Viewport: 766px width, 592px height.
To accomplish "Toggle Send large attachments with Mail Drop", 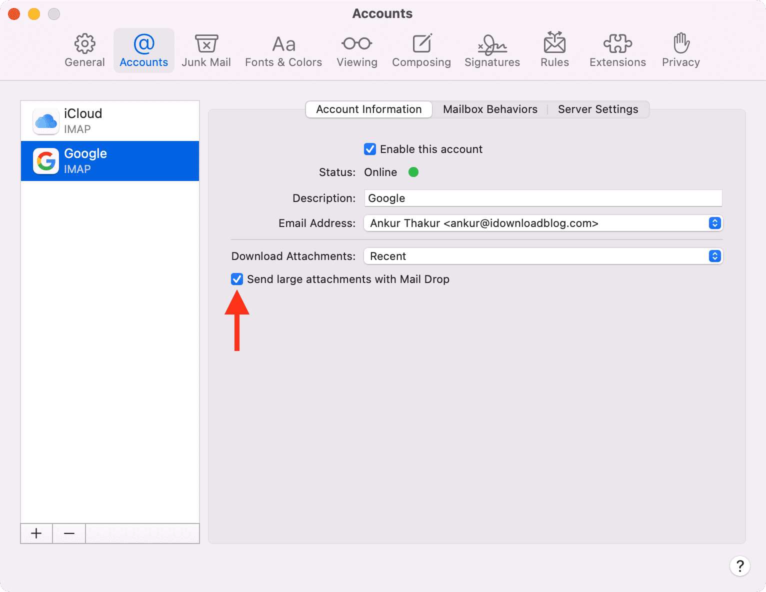I will tap(237, 279).
